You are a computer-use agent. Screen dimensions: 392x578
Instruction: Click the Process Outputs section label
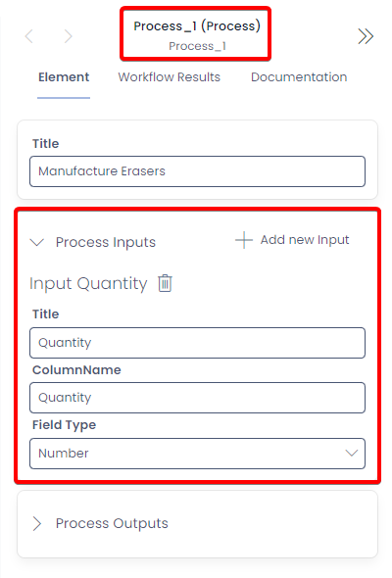[112, 523]
